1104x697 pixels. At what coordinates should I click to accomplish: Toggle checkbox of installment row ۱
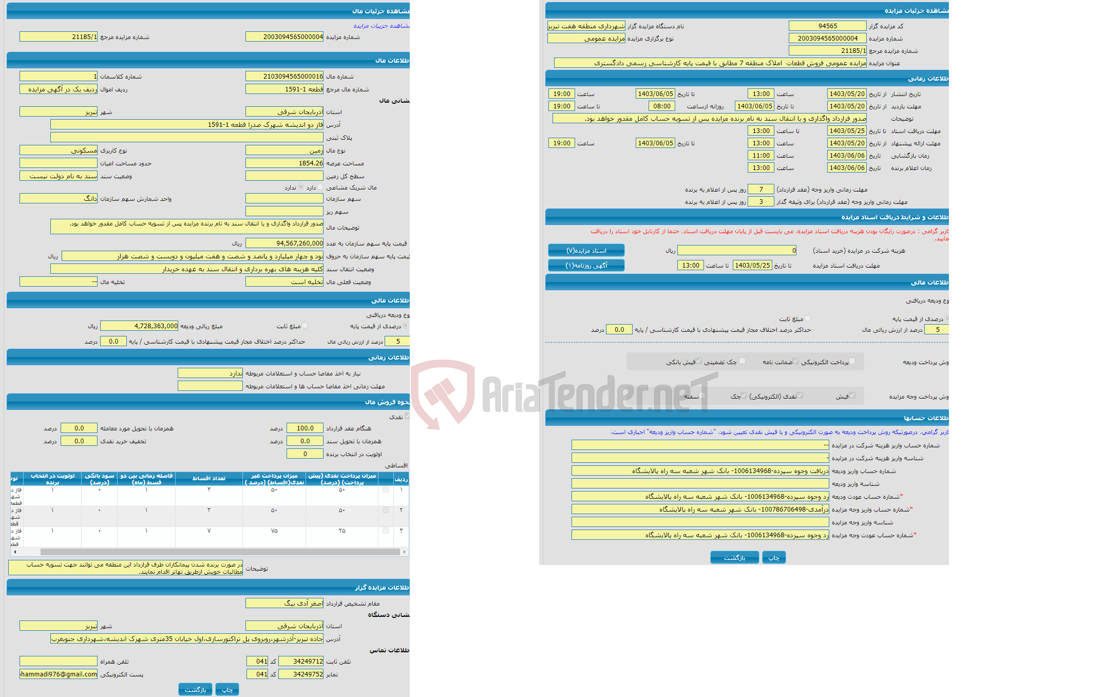386,489
